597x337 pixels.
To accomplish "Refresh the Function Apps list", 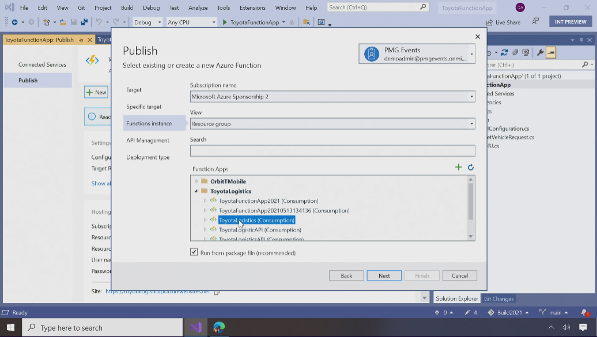I will (x=471, y=167).
